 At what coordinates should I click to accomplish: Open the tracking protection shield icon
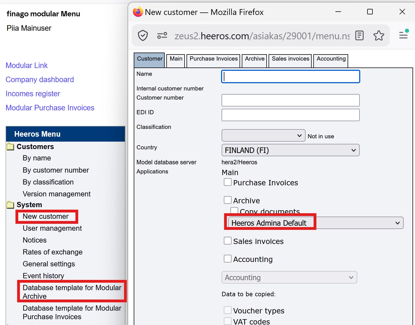[143, 36]
